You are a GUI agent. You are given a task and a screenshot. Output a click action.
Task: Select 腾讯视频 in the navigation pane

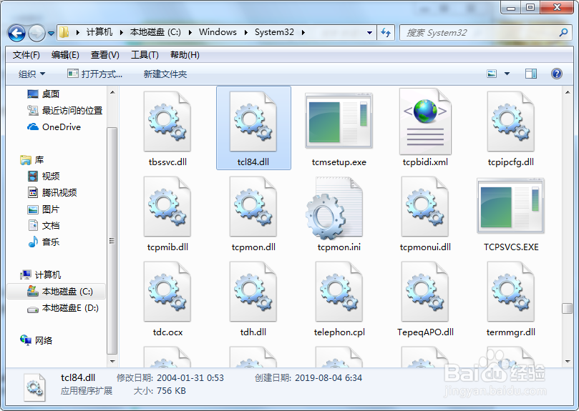click(52, 192)
